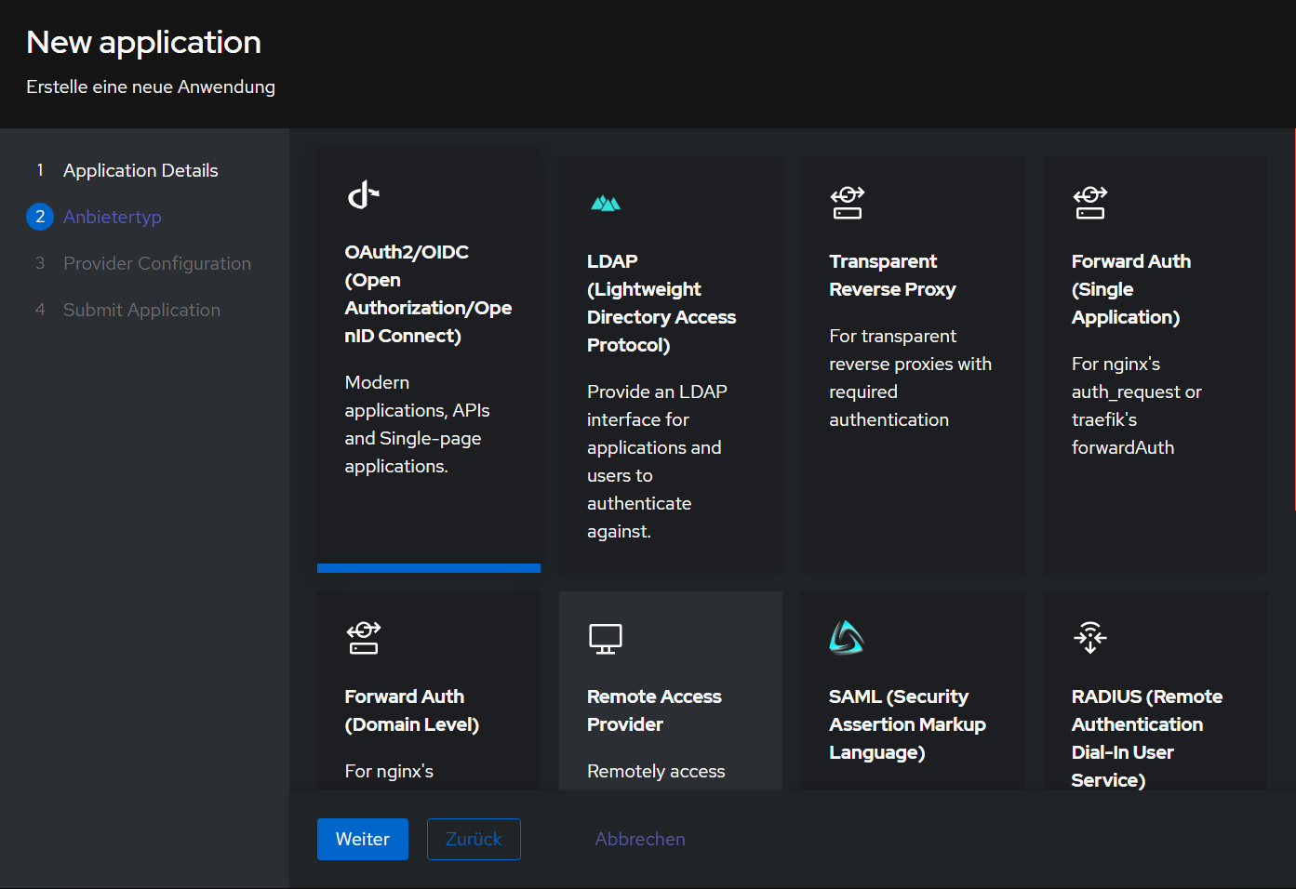Viewport: 1296px width, 889px height.
Task: Select the OAuth2/OIDC provider card title
Action: (x=428, y=294)
